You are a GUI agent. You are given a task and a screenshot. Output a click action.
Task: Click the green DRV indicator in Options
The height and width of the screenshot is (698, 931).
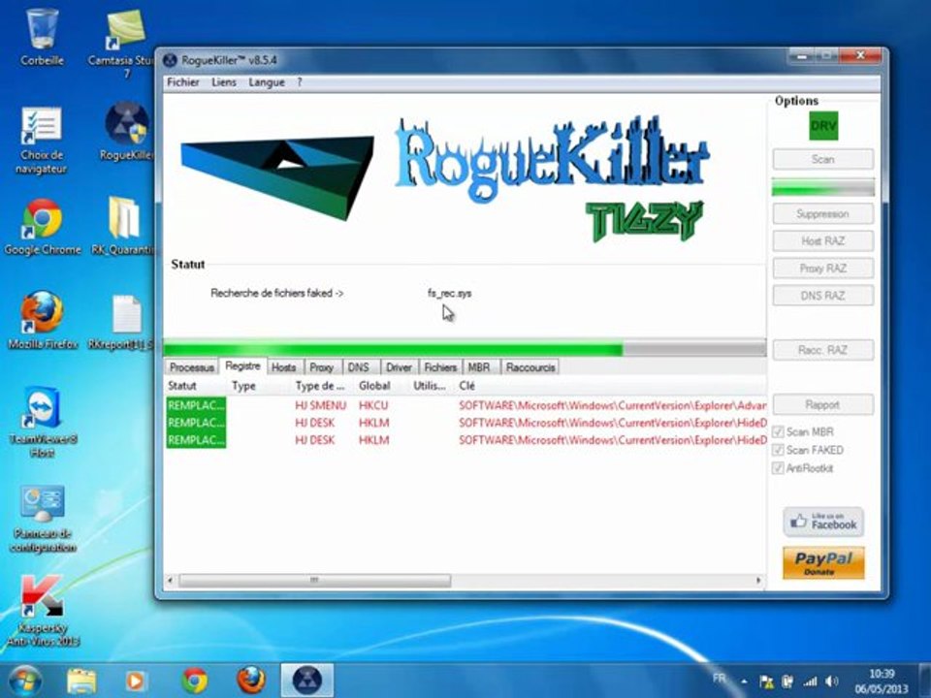pyautogui.click(x=823, y=126)
